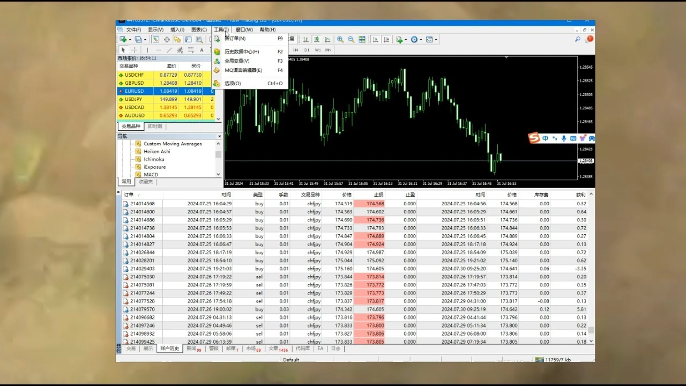Choose 新订单(N) from the tools menu
Screen dimensions: 686x386
coord(250,39)
